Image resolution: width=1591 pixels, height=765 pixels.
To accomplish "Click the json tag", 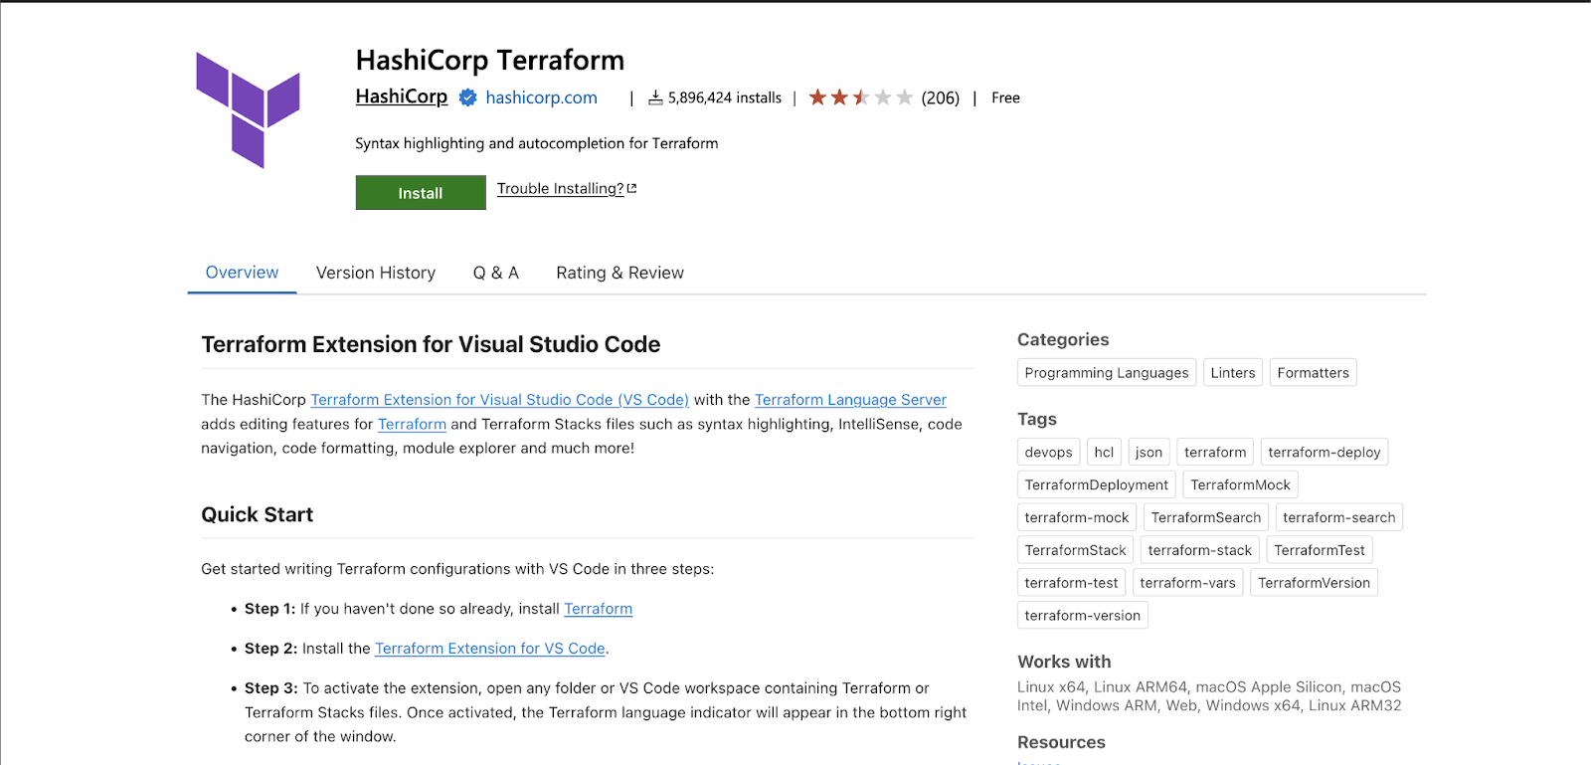I will (1149, 453).
